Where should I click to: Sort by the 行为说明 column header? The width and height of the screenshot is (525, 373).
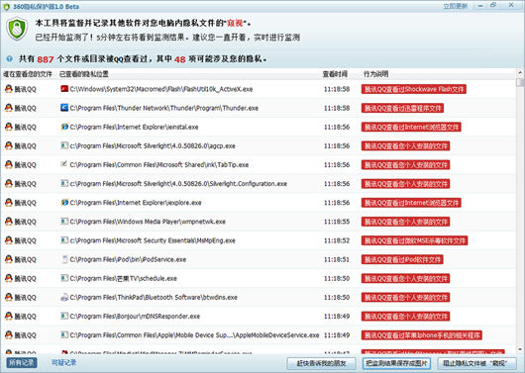coord(376,74)
